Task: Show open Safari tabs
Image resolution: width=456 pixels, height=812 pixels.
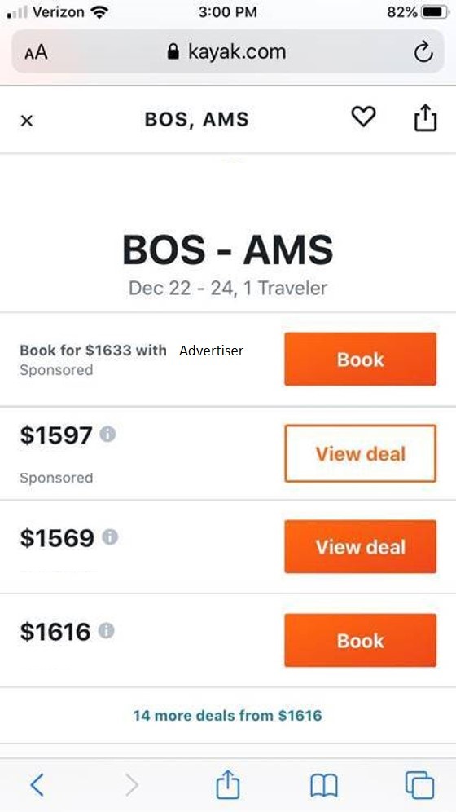Action: [419, 785]
